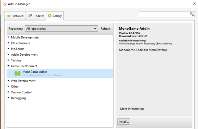
Task: Click the 'Version 3.6.0.906' text
Action: [129, 33]
